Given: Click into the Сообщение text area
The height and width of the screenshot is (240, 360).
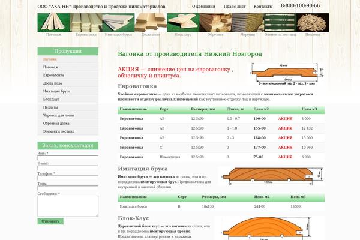Looking at the screenshot, I should click(68, 206).
